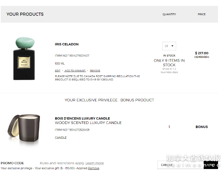The image size is (221, 172).
Task: Remove Iris Celadon from the cart
Action: tap(95, 70)
